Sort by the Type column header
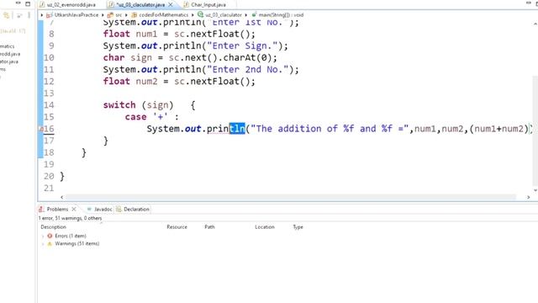 pos(298,226)
